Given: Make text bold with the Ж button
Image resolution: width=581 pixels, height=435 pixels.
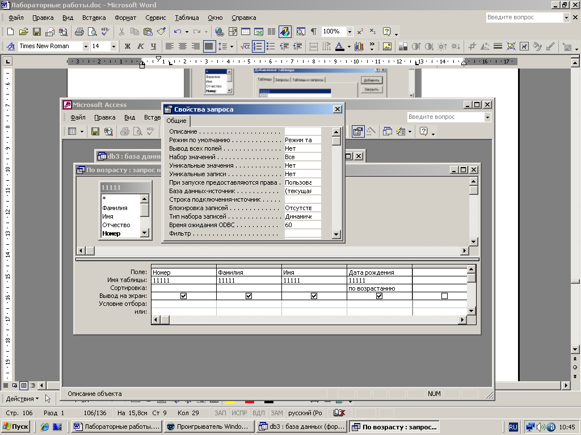Looking at the screenshot, I should [x=128, y=46].
